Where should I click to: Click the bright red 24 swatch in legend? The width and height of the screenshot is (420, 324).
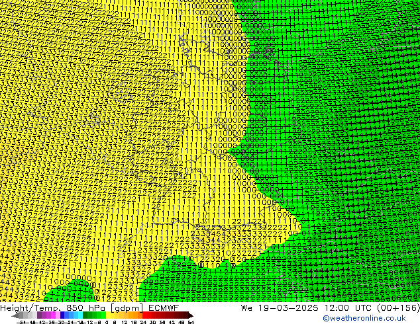(x=144, y=315)
